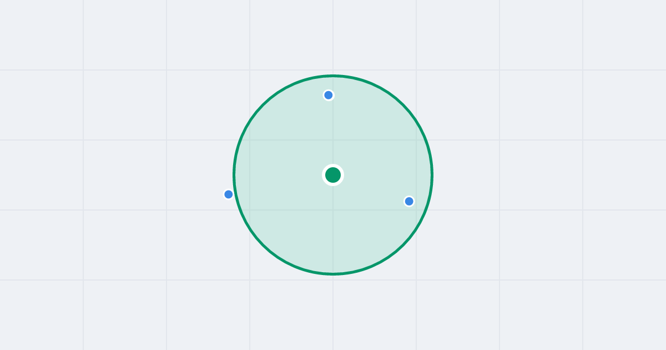Click the blue point outside the green circle
666x350 pixels.
pyautogui.click(x=229, y=194)
